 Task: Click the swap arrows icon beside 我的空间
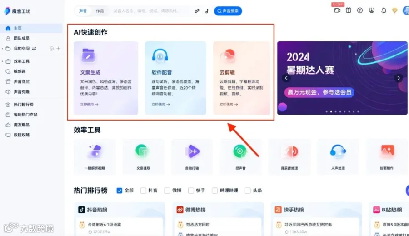pos(34,49)
